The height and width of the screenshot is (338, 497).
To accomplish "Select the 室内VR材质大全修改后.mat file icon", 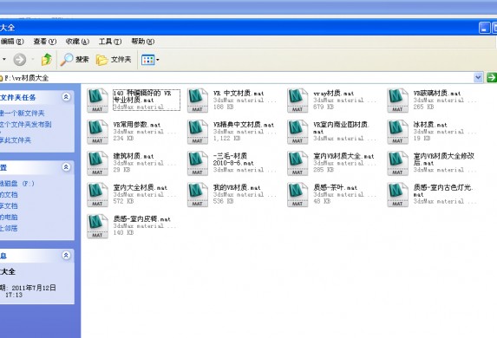I will pos(398,163).
